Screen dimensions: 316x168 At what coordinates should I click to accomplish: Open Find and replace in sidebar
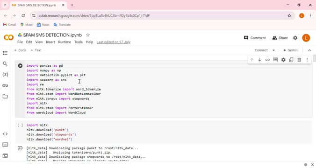tap(5, 64)
